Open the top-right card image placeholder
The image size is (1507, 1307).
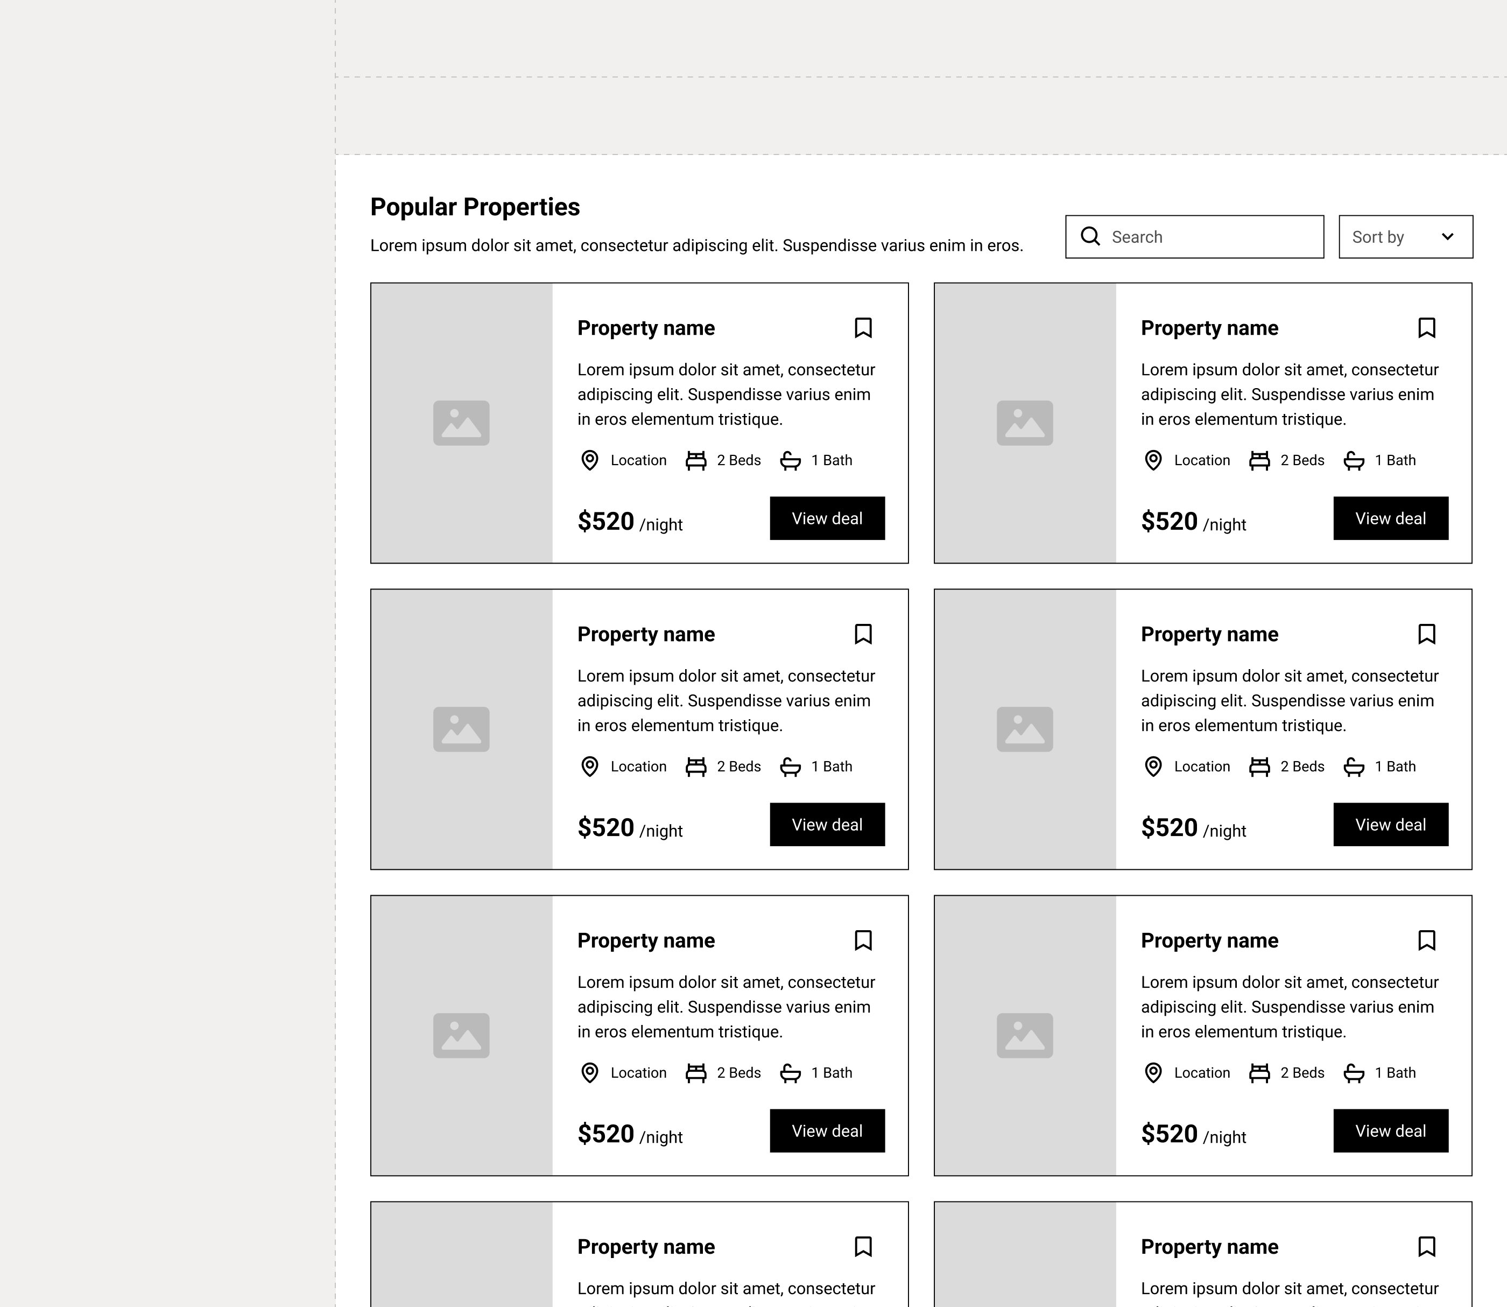[x=1025, y=423]
